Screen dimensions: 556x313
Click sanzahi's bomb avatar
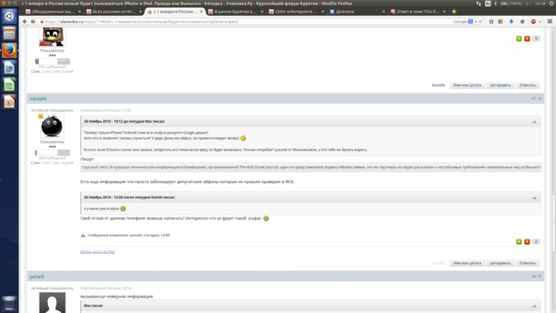tap(52, 126)
